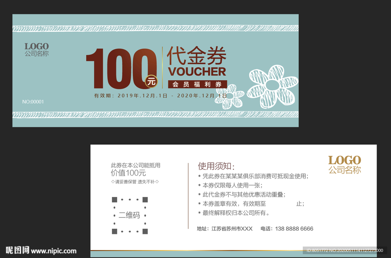Viewport: 391px width, 258px height.
Task: Click the www.nipic.com link
Action: click(x=53, y=251)
